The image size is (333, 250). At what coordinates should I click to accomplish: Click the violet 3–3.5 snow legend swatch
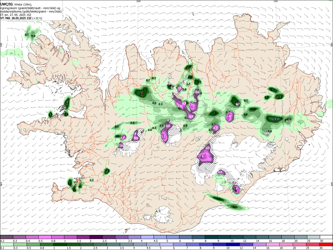click(x=122, y=237)
